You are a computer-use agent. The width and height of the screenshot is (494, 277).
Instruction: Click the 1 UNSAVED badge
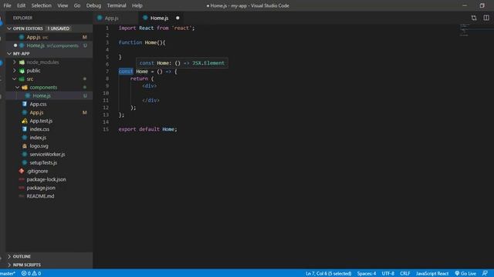point(59,28)
